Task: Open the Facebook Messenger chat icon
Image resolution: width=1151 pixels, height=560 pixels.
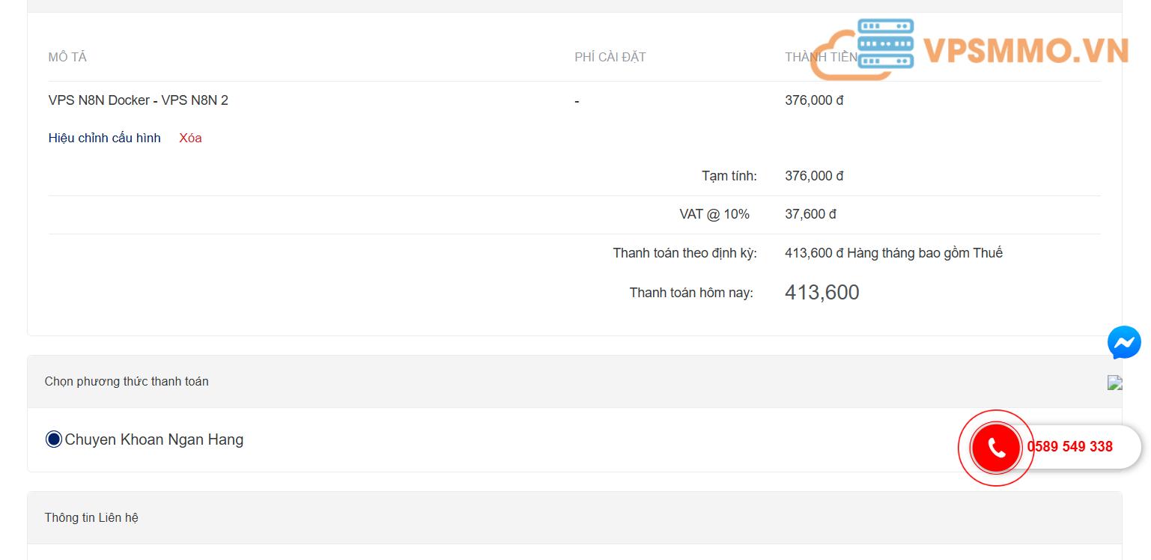Action: (1124, 343)
